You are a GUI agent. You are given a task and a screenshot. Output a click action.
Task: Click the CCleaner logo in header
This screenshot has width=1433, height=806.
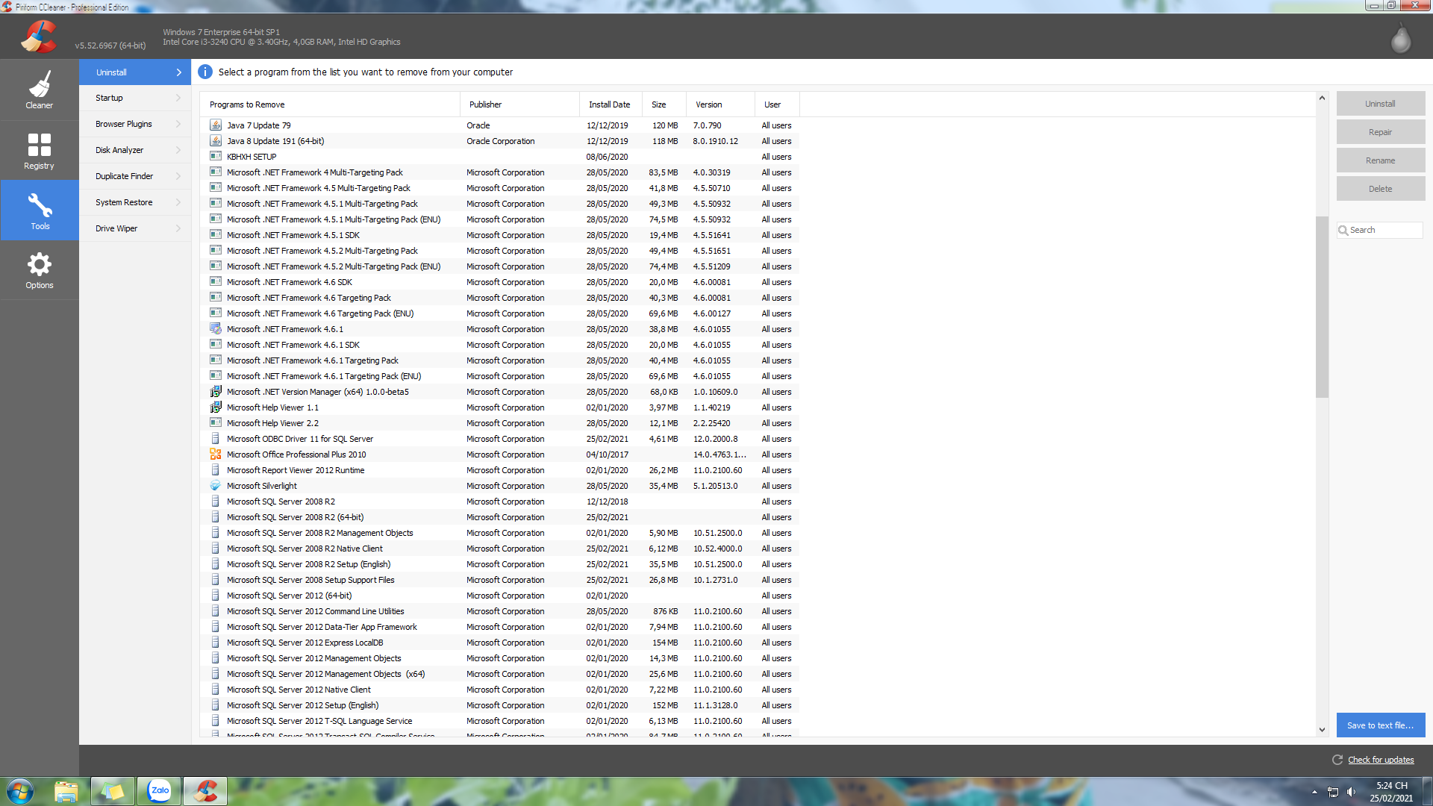pyautogui.click(x=38, y=37)
